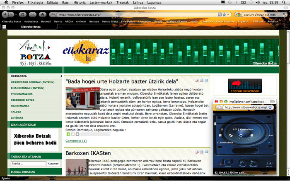290x181 pixels.
Task: Select PROGRAMAZIOA in the sidebar menu
Action: (x=22, y=94)
